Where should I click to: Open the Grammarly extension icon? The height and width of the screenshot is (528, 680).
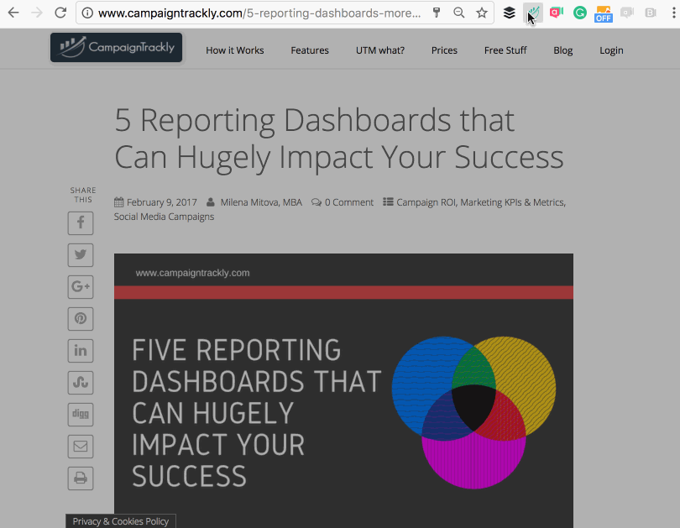point(580,13)
